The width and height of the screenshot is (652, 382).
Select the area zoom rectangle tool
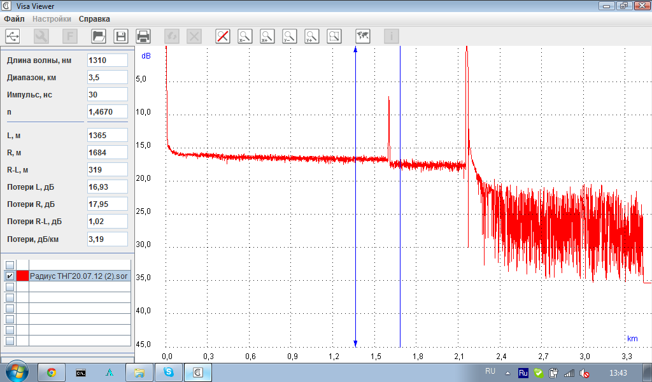pos(334,36)
